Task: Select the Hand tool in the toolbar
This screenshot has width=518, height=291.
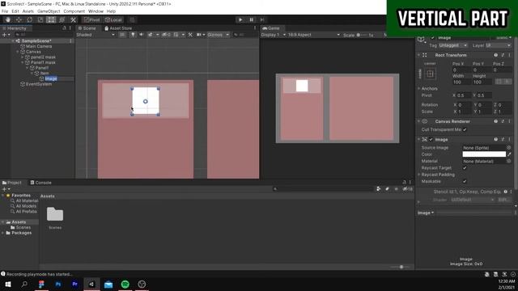Action: click(x=7, y=19)
